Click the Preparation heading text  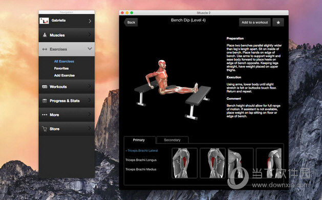pyautogui.click(x=235, y=38)
